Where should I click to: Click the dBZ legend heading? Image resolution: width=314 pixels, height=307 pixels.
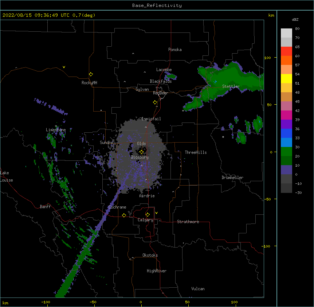[x=295, y=19]
